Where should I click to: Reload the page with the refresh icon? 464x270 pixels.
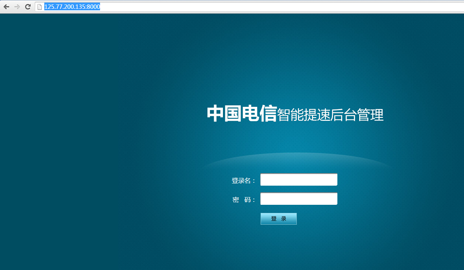point(28,7)
